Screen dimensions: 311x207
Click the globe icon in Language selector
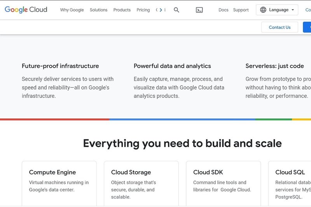click(x=263, y=10)
